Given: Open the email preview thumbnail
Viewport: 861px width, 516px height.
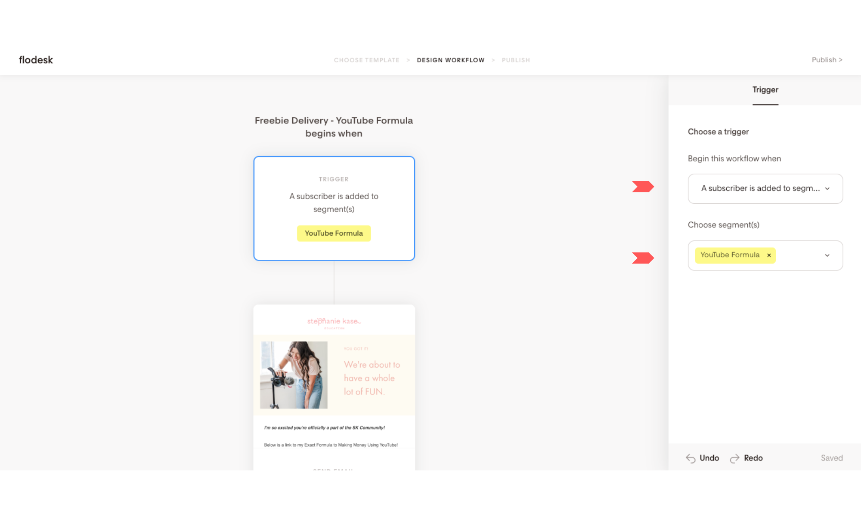Looking at the screenshot, I should pos(334,387).
